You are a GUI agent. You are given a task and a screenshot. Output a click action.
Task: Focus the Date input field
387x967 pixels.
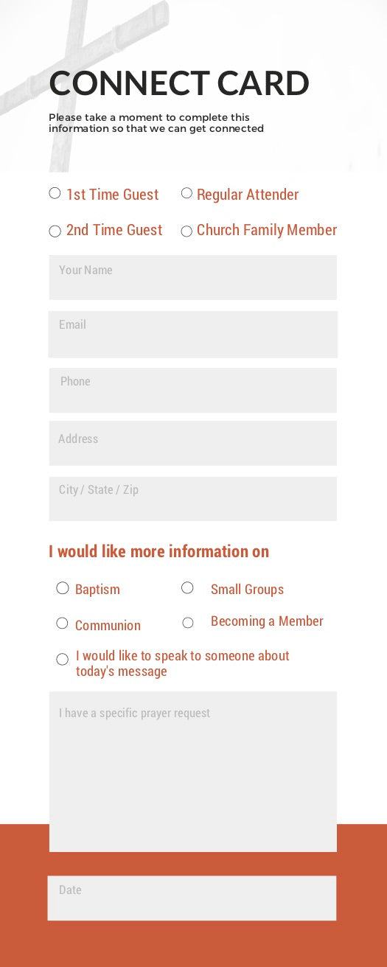pos(192,898)
